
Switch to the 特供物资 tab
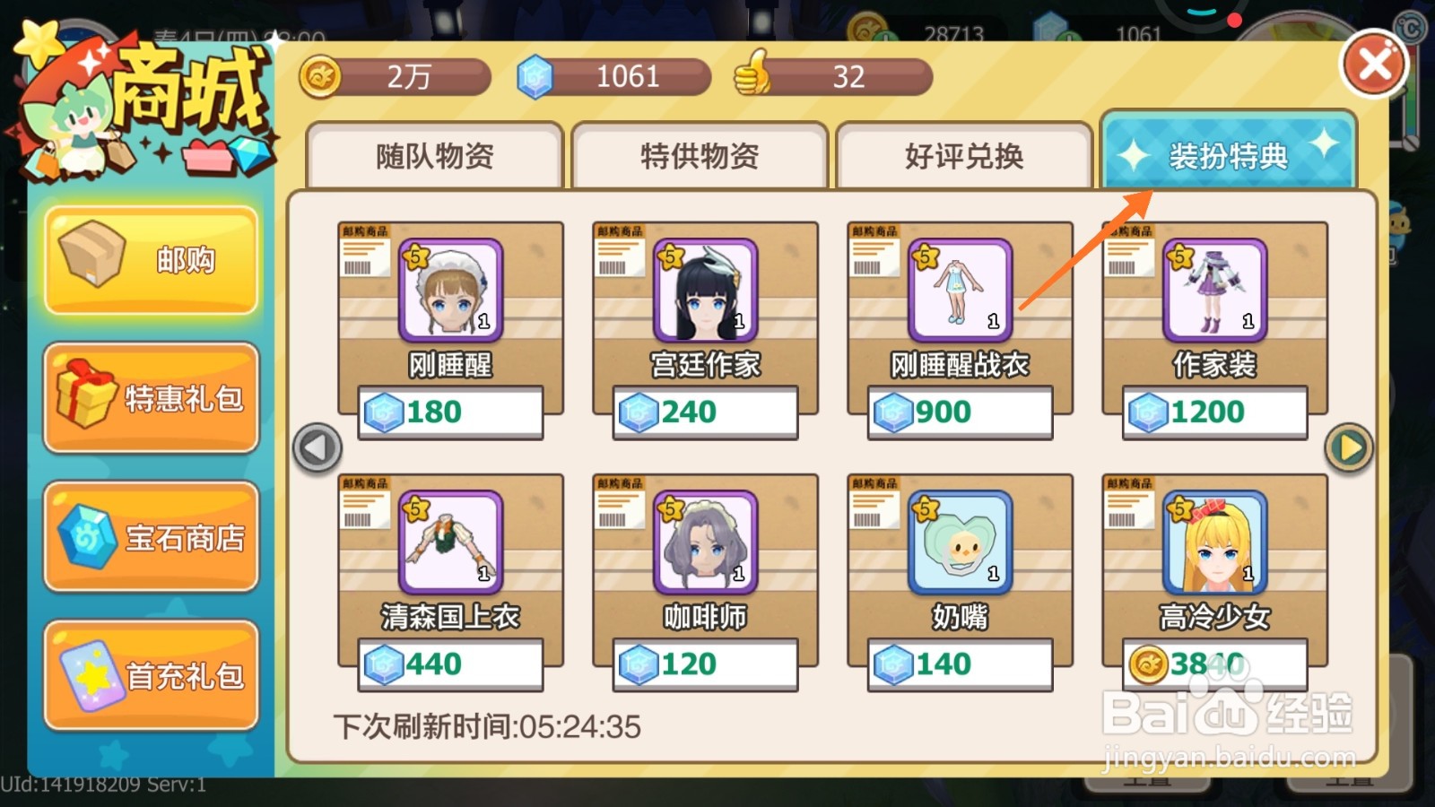click(700, 156)
